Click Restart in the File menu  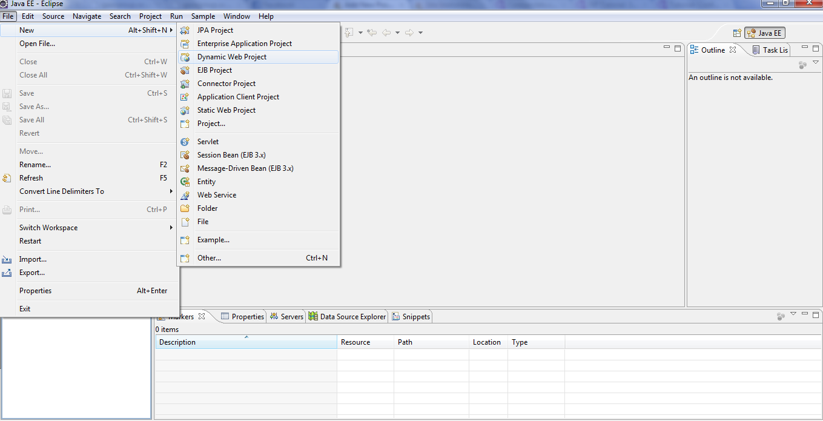30,241
